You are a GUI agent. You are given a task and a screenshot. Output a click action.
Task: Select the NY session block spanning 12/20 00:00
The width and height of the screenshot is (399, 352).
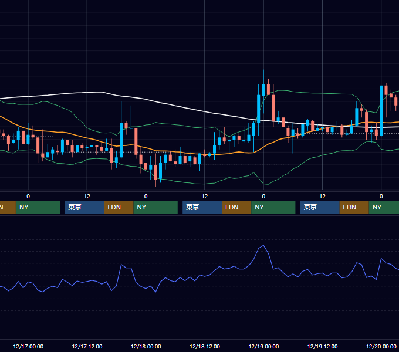pyautogui.click(x=384, y=207)
